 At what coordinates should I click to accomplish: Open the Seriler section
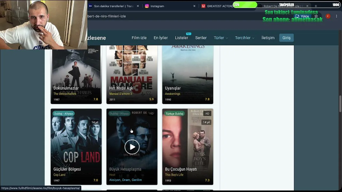click(x=201, y=38)
